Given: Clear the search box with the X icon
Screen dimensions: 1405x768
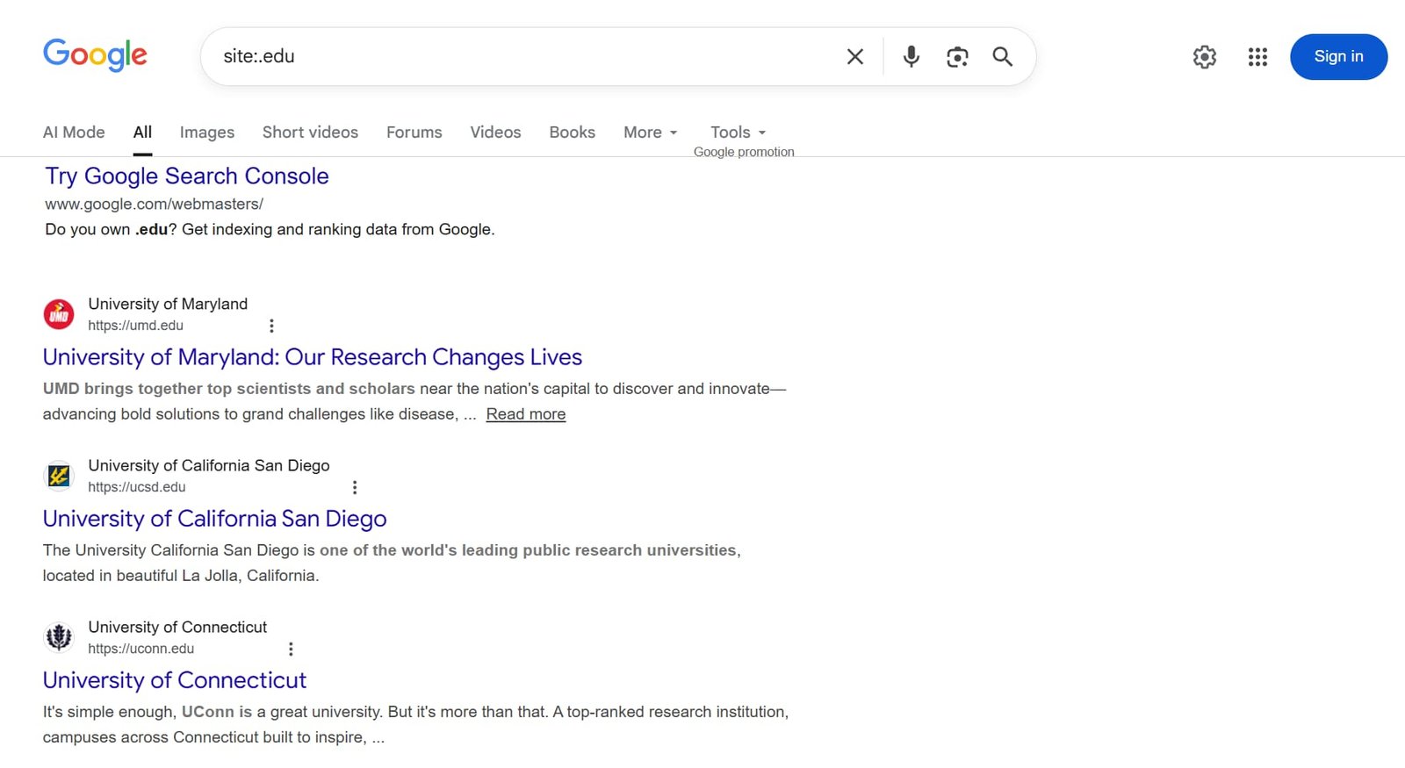Looking at the screenshot, I should tap(854, 57).
